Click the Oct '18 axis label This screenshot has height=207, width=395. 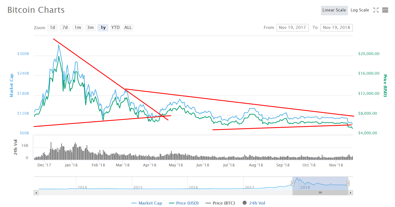pyautogui.click(x=309, y=165)
